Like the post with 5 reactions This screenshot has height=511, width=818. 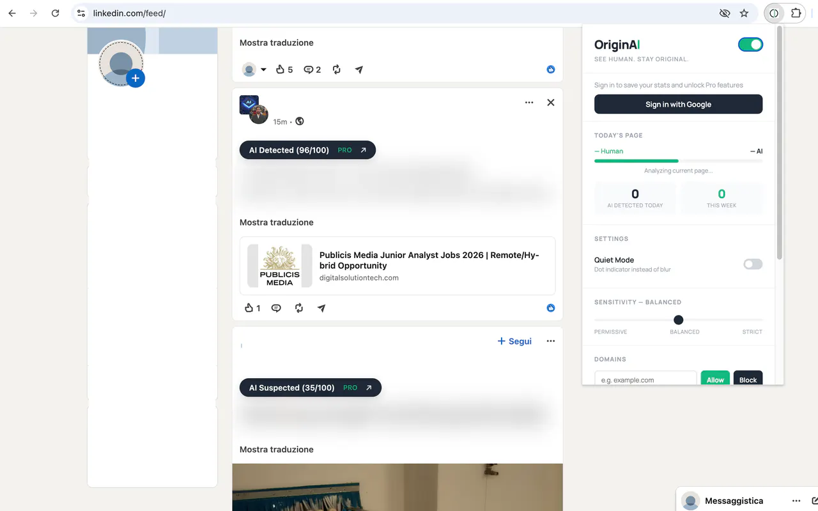pyautogui.click(x=284, y=70)
